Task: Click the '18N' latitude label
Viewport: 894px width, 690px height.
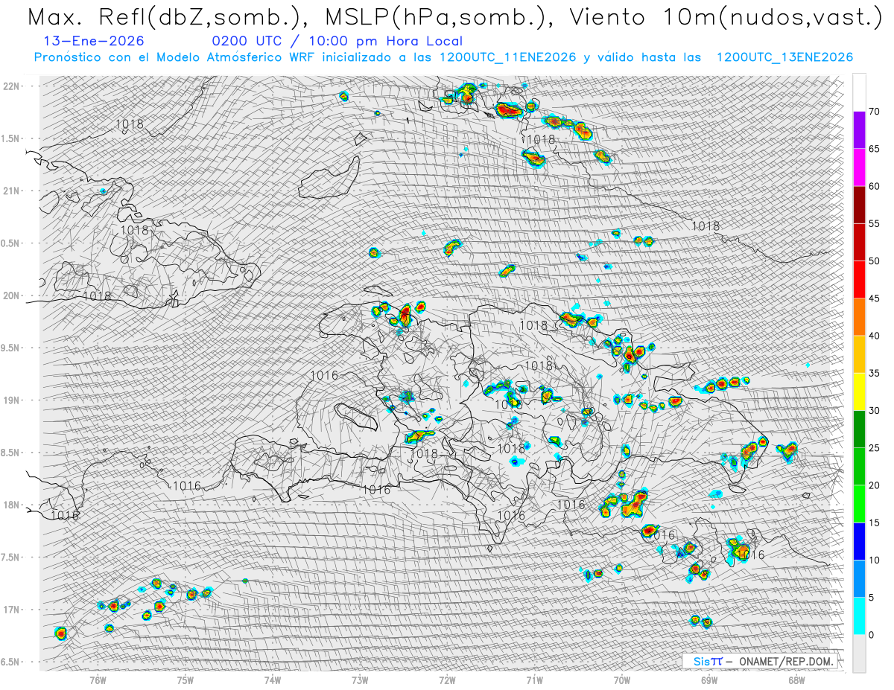Action: coord(11,505)
